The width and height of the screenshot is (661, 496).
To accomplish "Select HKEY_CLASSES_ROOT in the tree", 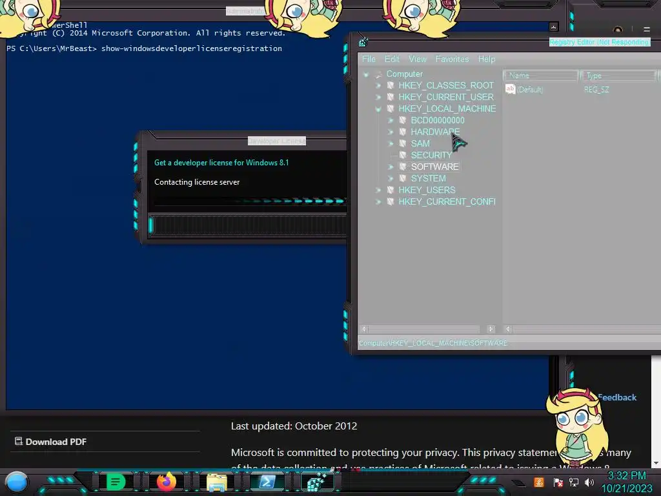I will point(446,86).
